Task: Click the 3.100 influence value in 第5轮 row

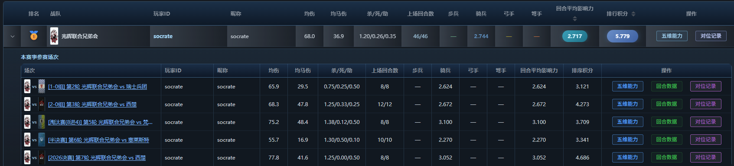Action: (x=539, y=122)
